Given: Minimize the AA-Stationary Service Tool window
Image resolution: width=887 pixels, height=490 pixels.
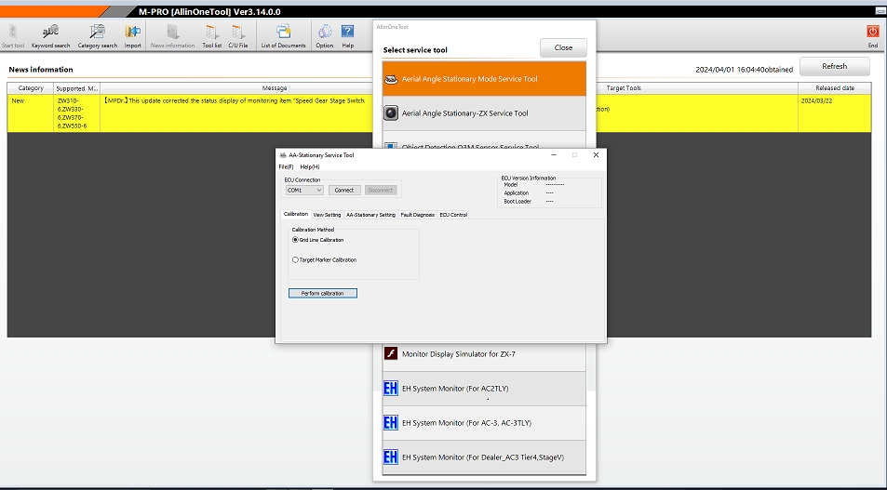Looking at the screenshot, I should click(x=554, y=155).
